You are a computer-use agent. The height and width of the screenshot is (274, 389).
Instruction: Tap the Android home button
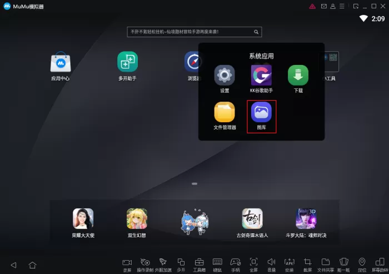[32, 265]
